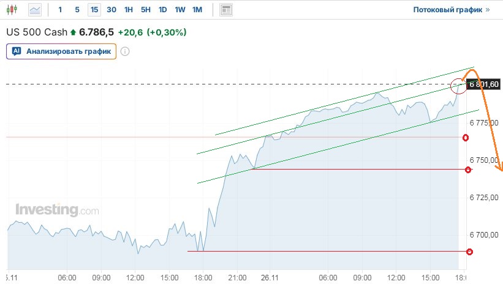The image size is (503, 284).
Task: Open the news overlay icon in toolbar
Action: pyautogui.click(x=227, y=10)
